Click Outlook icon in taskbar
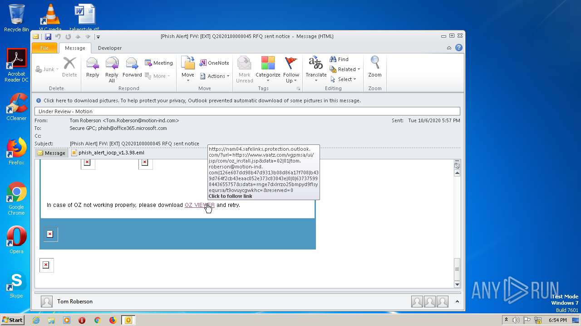Image resolution: width=581 pixels, height=326 pixels. click(x=128, y=320)
